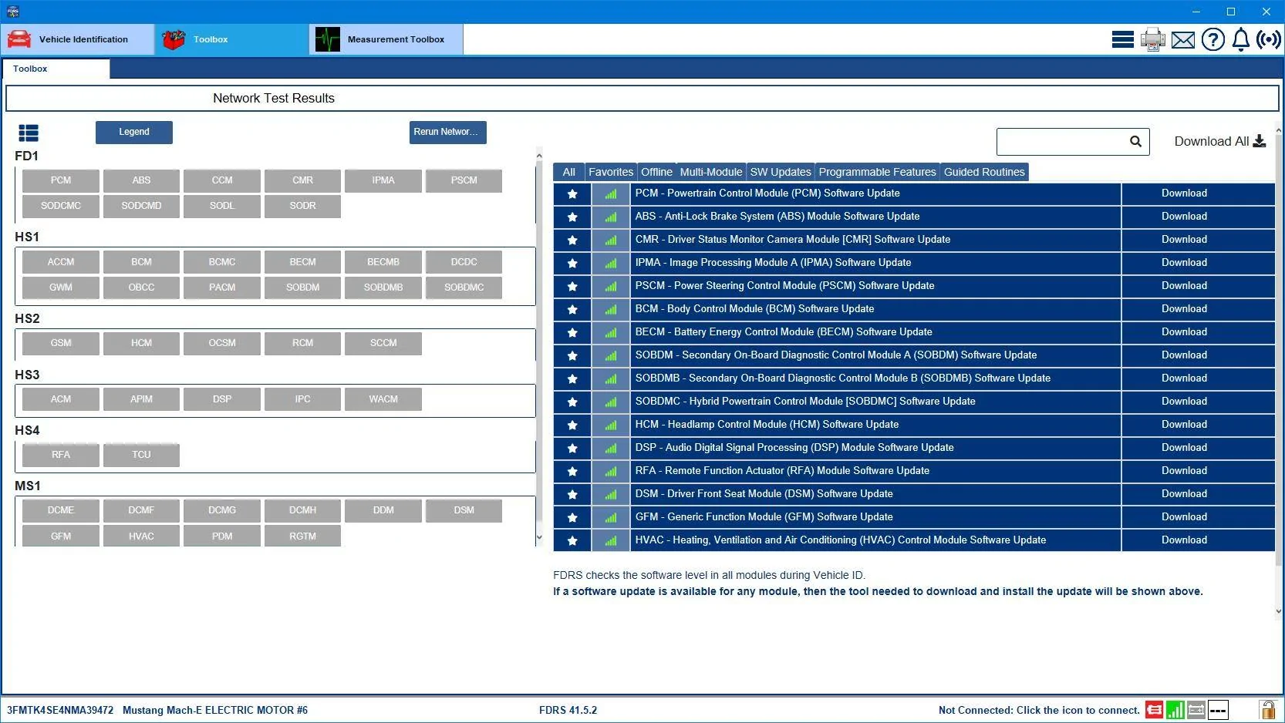Click the printer icon
This screenshot has width=1285, height=723.
1153,39
